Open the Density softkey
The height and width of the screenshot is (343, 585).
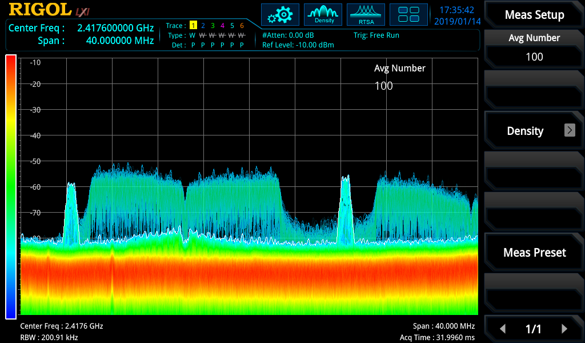point(534,131)
